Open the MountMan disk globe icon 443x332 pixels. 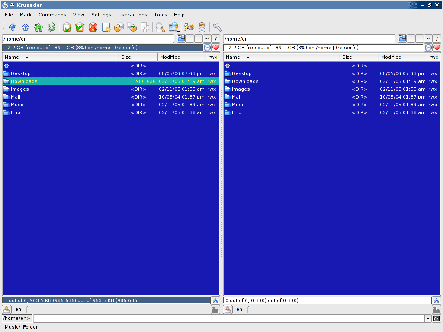174,27
